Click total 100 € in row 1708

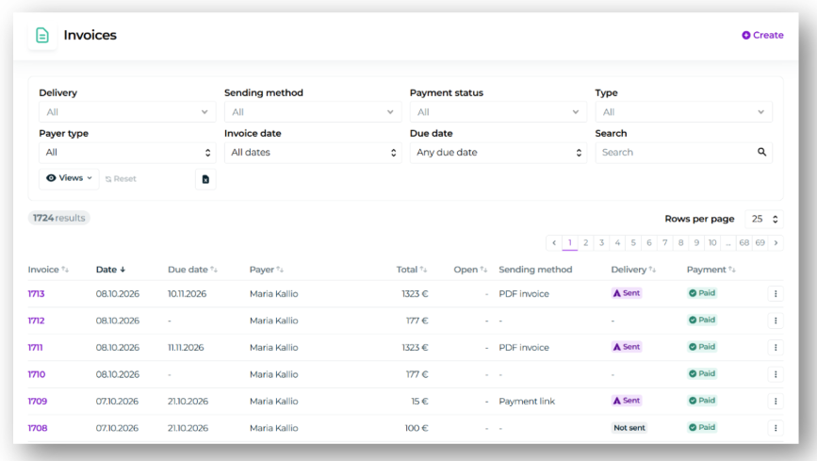(417, 428)
